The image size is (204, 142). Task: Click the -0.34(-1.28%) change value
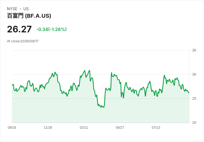tap(51, 29)
